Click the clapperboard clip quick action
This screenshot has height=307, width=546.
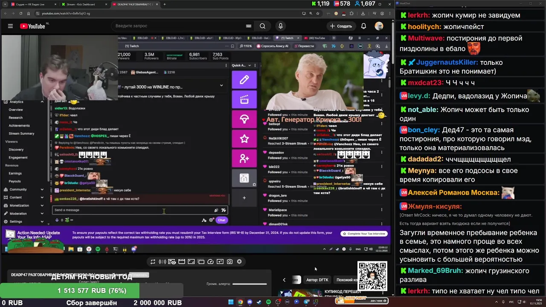point(244,100)
